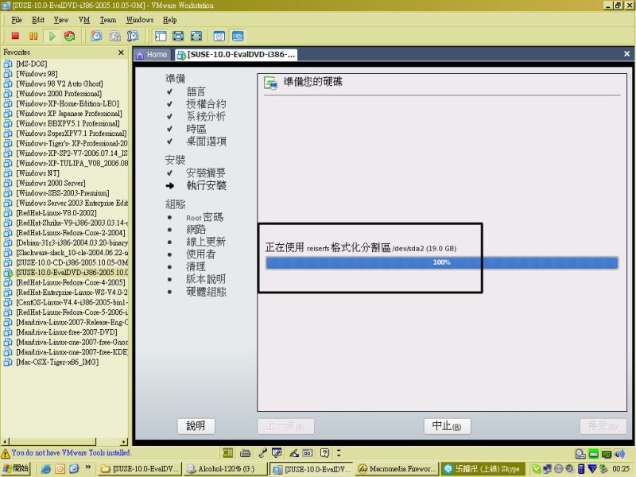Select [Mandriva-Linux-free-2007-DVD] in Favorites
636x477 pixels.
[67, 332]
